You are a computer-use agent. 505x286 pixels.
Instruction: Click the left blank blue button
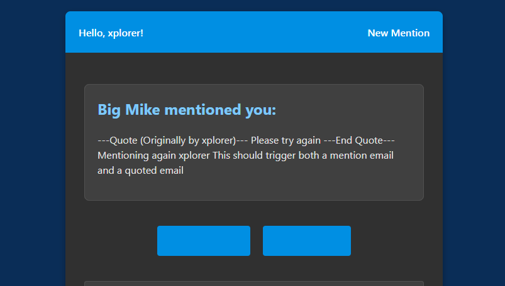[204, 241]
